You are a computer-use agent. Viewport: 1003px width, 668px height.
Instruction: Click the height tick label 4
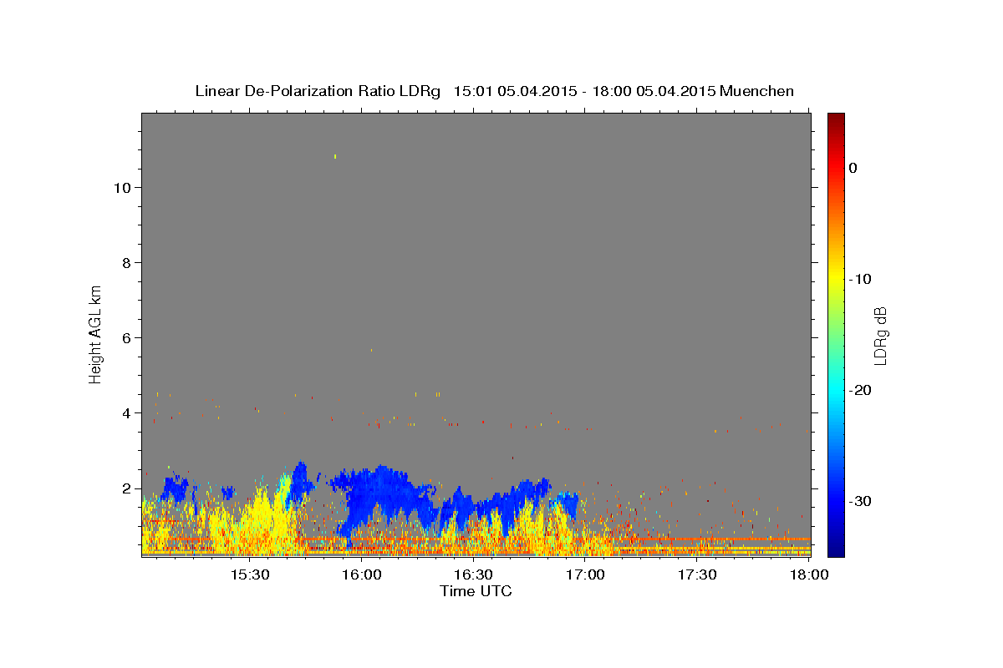tap(125, 412)
